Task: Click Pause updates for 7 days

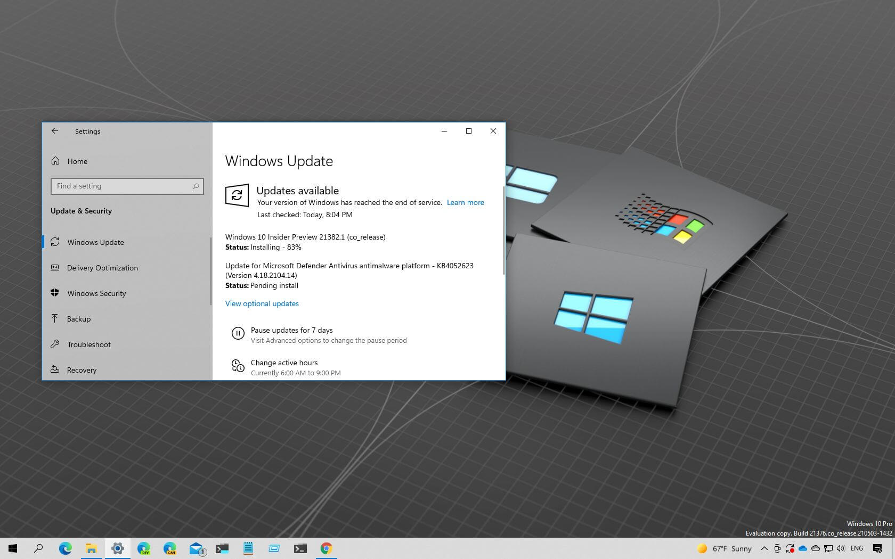Action: [x=291, y=330]
